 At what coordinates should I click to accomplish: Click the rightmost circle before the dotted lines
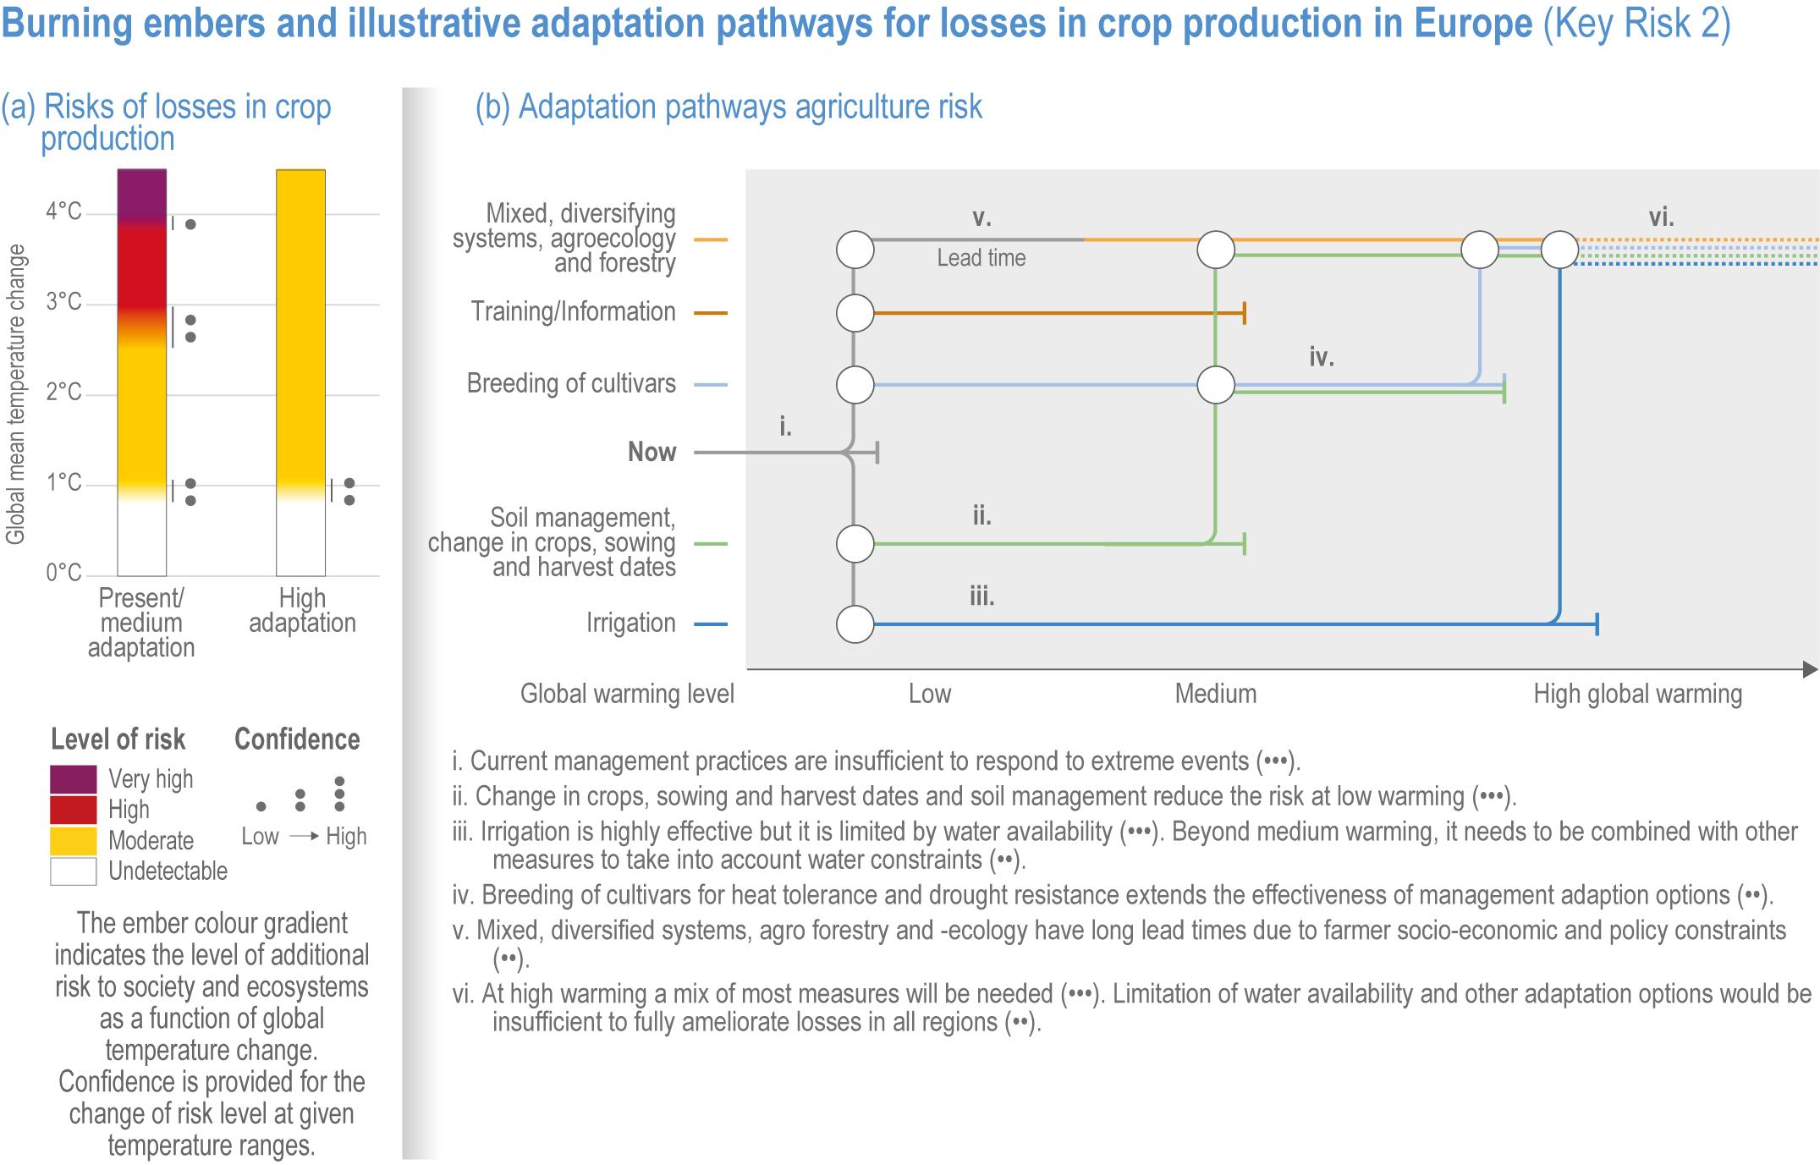tap(1559, 250)
